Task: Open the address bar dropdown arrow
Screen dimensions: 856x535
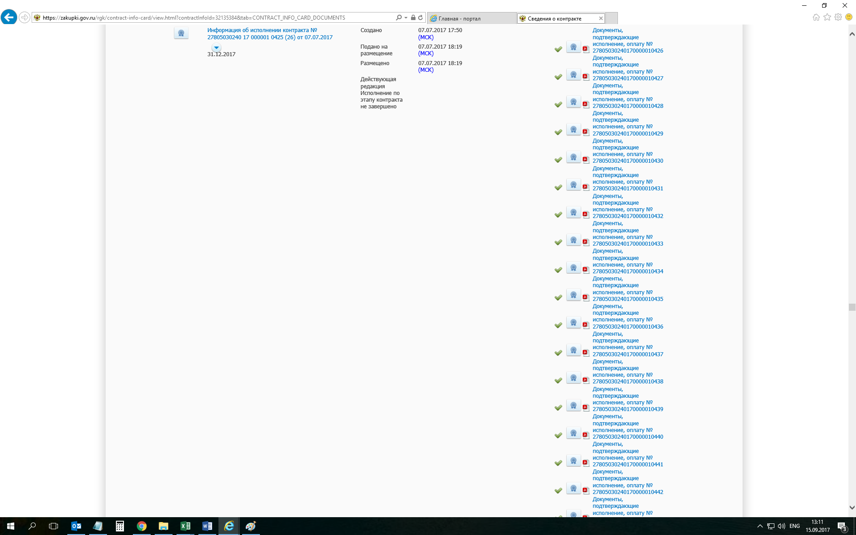Action: (x=406, y=18)
